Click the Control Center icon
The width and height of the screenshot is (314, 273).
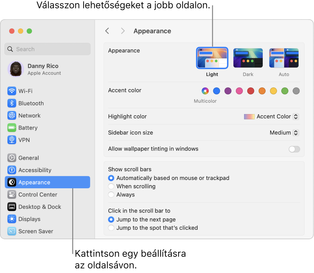click(12, 194)
